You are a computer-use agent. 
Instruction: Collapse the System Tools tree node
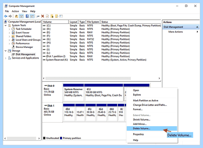pyautogui.click(x=5, y=25)
